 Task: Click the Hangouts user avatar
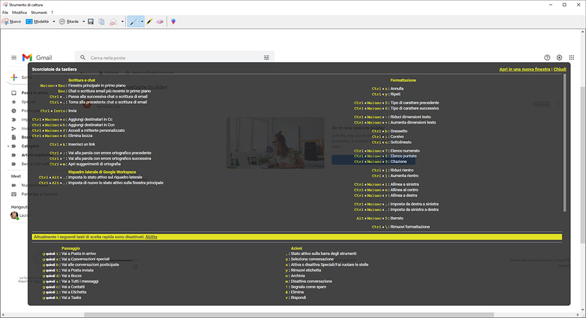click(x=14, y=215)
